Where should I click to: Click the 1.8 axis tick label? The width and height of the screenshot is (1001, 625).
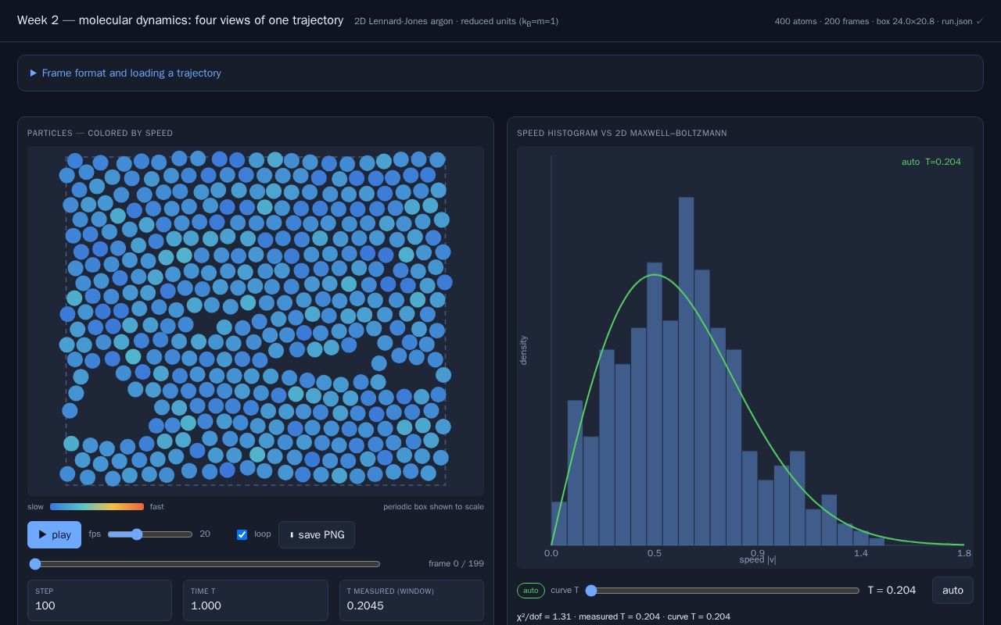(963, 553)
